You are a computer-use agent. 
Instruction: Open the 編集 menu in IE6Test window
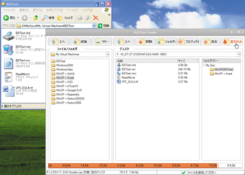tap(24, 10)
